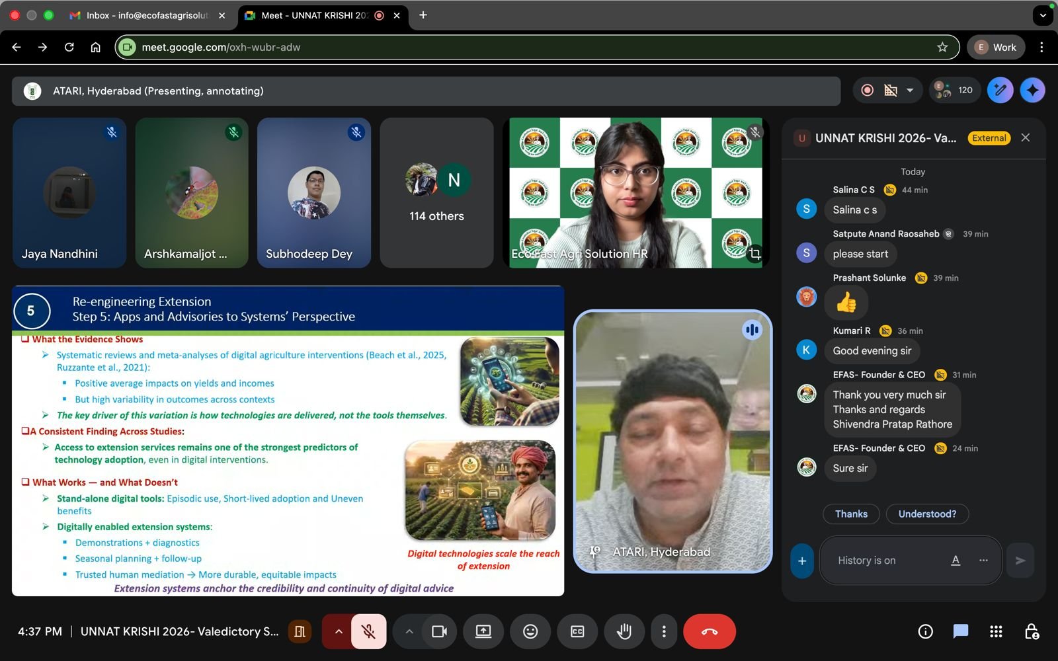
Task: Toggle the chat panel icon in the bottom bar
Action: (961, 631)
